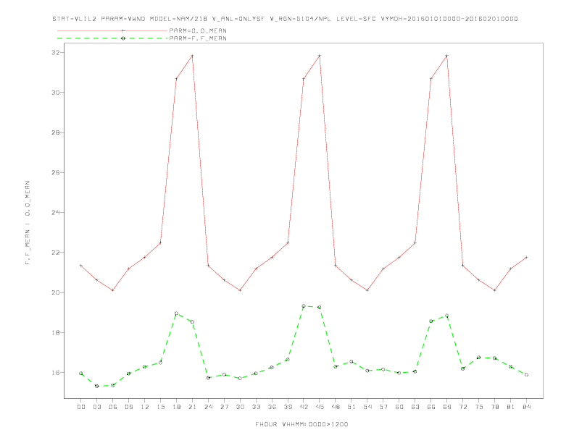Click y-axis tick value 24
The image size is (574, 443).
coord(56,212)
